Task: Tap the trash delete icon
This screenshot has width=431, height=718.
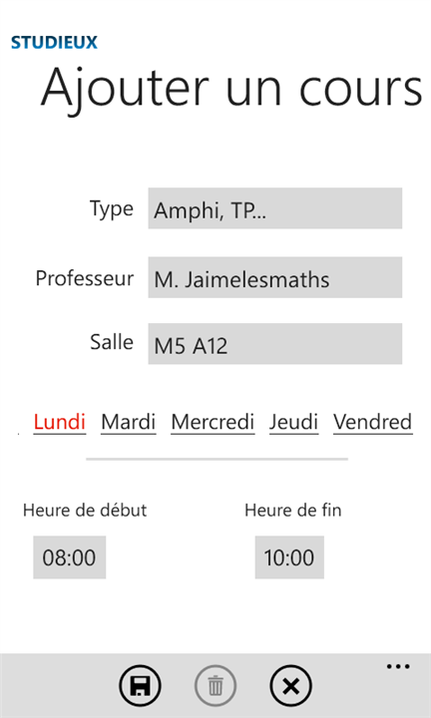Action: [x=215, y=686]
